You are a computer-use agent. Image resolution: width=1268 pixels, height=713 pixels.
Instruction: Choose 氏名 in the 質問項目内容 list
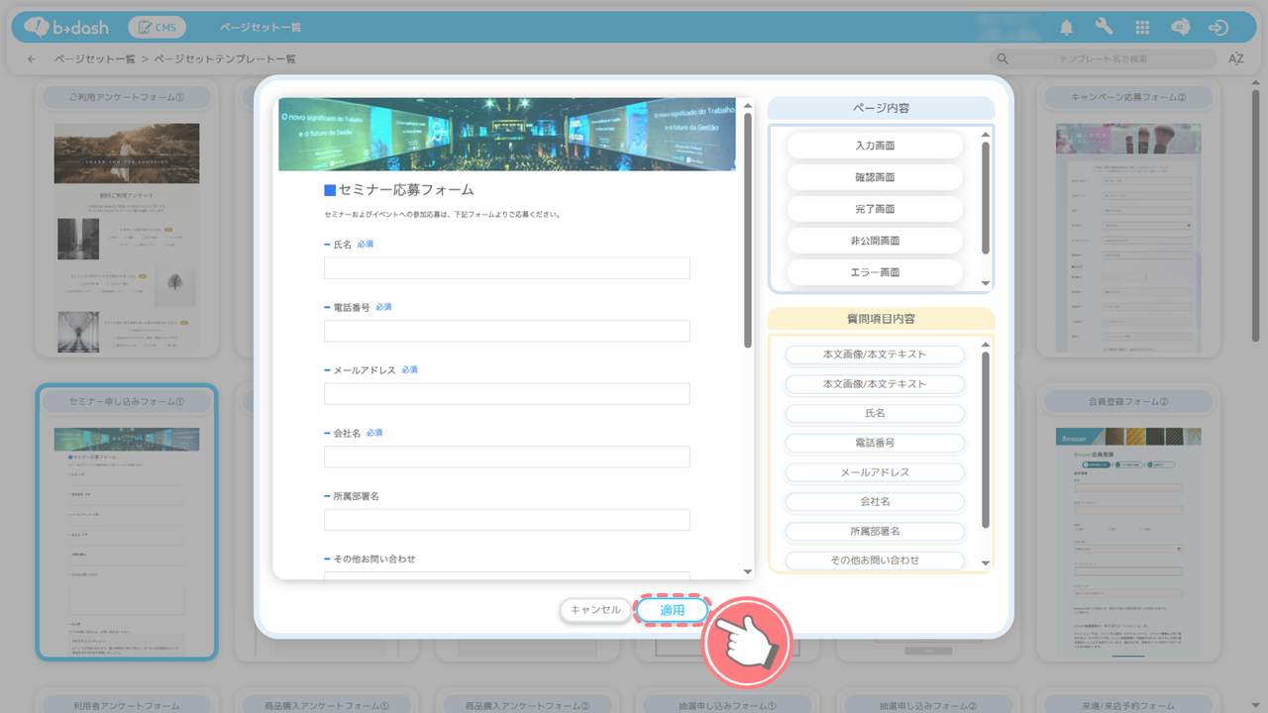pos(875,413)
